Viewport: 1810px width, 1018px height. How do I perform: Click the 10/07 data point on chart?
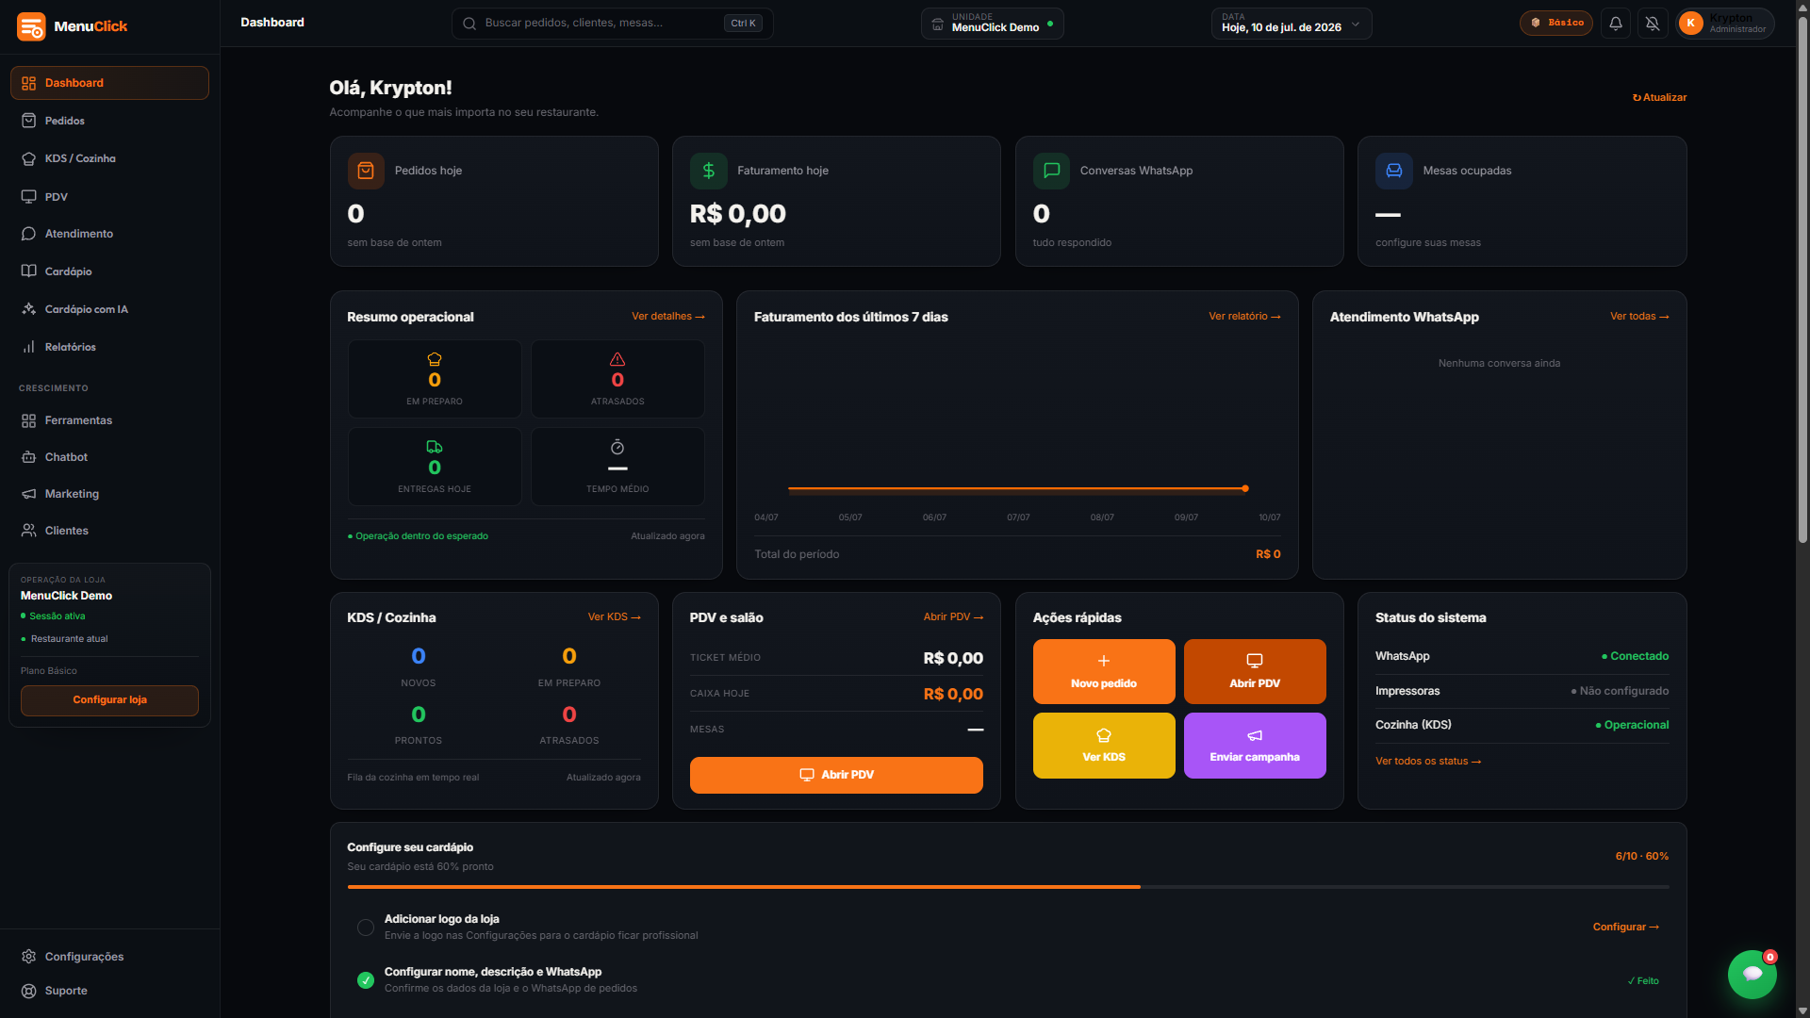point(1245,488)
